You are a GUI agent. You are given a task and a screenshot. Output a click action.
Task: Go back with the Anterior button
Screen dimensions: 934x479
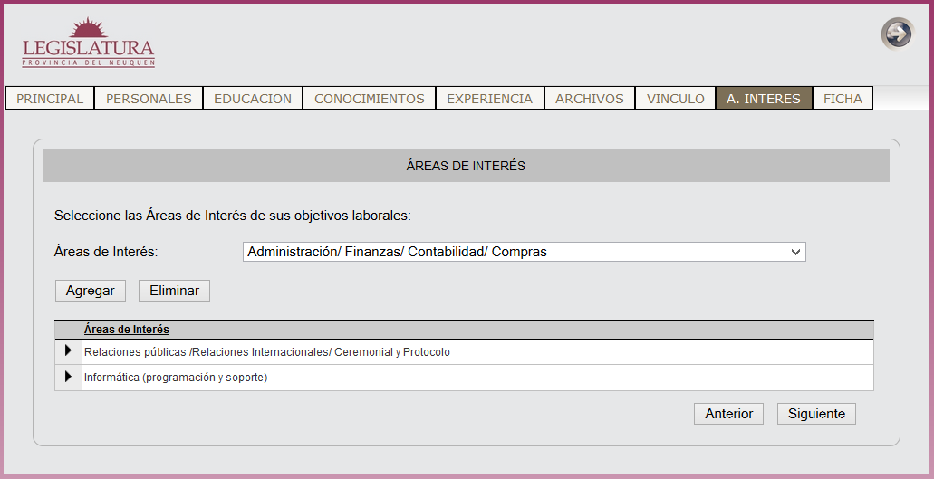[728, 414]
